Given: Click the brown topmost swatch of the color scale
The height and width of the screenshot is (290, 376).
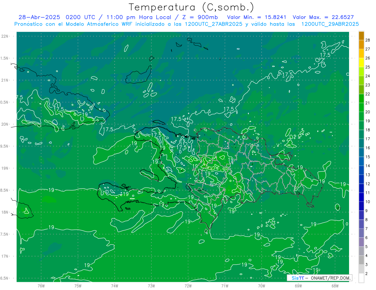Looking at the screenshot, I should 361,36.
